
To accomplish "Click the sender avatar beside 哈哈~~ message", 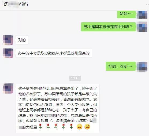I will tap(142, 15).
